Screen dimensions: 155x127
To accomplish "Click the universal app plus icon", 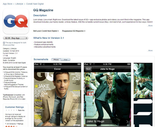I will tap(4, 43).
